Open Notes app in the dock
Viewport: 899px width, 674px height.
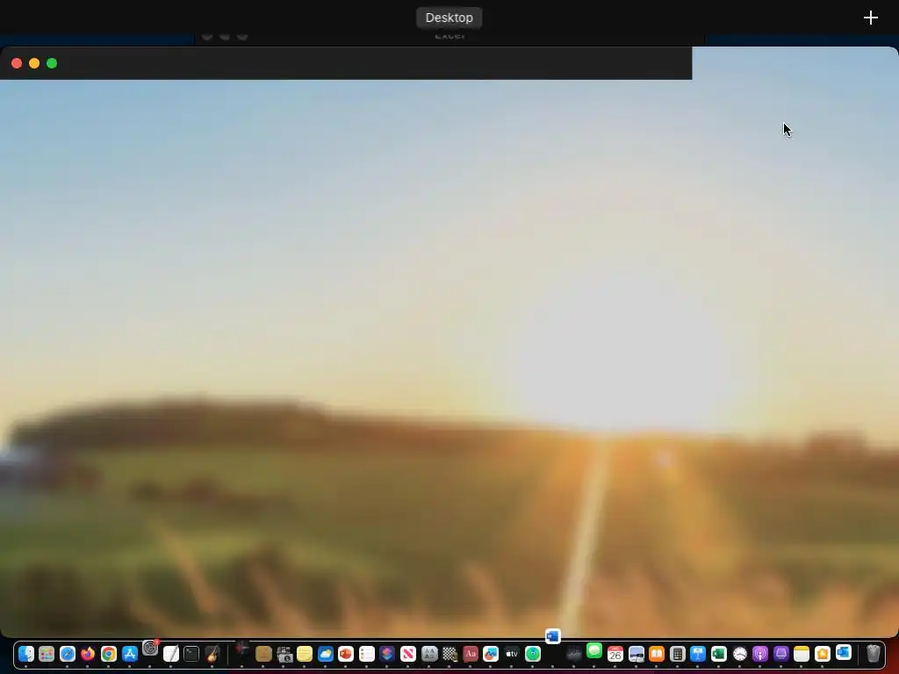pos(802,654)
